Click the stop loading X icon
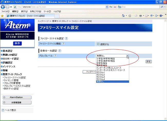Image resolution: width=167 pixels, height=121 pixels. [x=114, y=6]
